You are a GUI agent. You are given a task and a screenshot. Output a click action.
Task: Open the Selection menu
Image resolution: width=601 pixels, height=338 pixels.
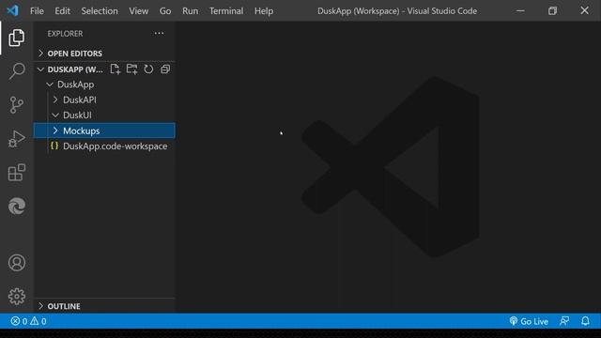100,10
